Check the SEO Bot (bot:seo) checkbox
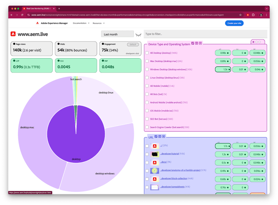Screen dimensions: 278x205 pyautogui.click(x=147, y=119)
